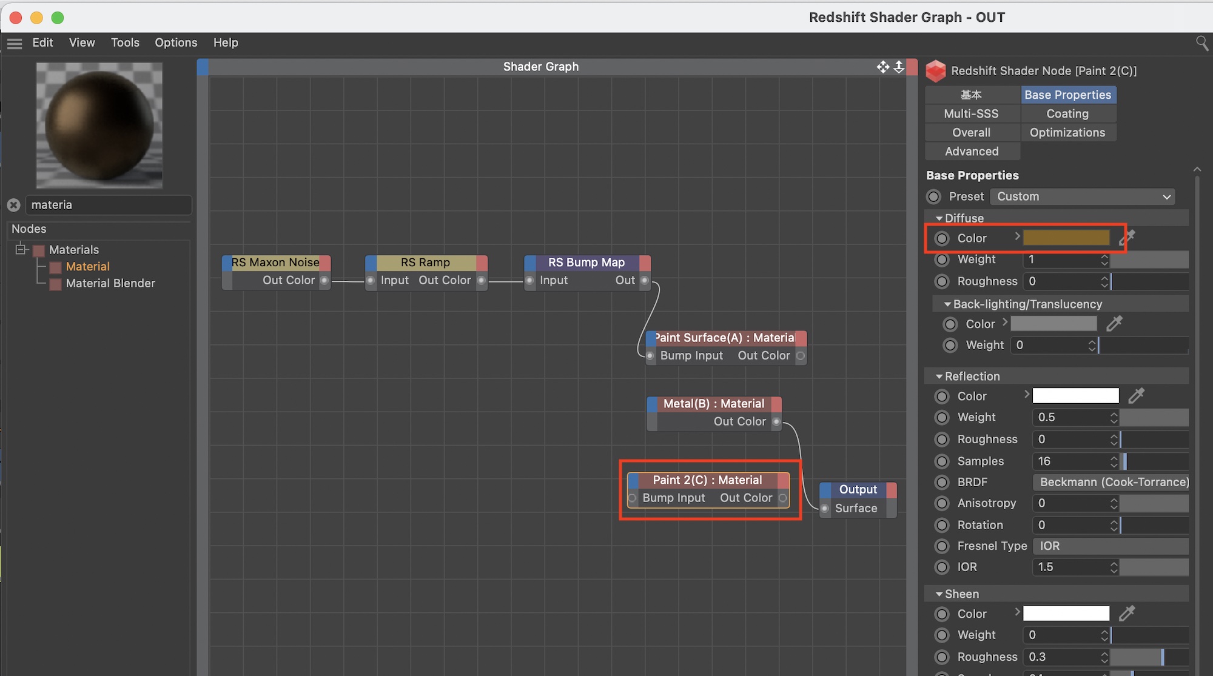The width and height of the screenshot is (1213, 676).
Task: Click the Shader Graph pan/move icon
Action: (x=882, y=67)
